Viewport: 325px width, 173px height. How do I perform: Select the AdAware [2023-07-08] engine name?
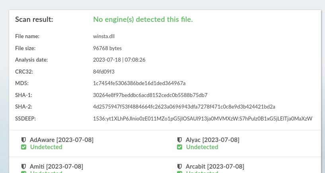pos(62,140)
